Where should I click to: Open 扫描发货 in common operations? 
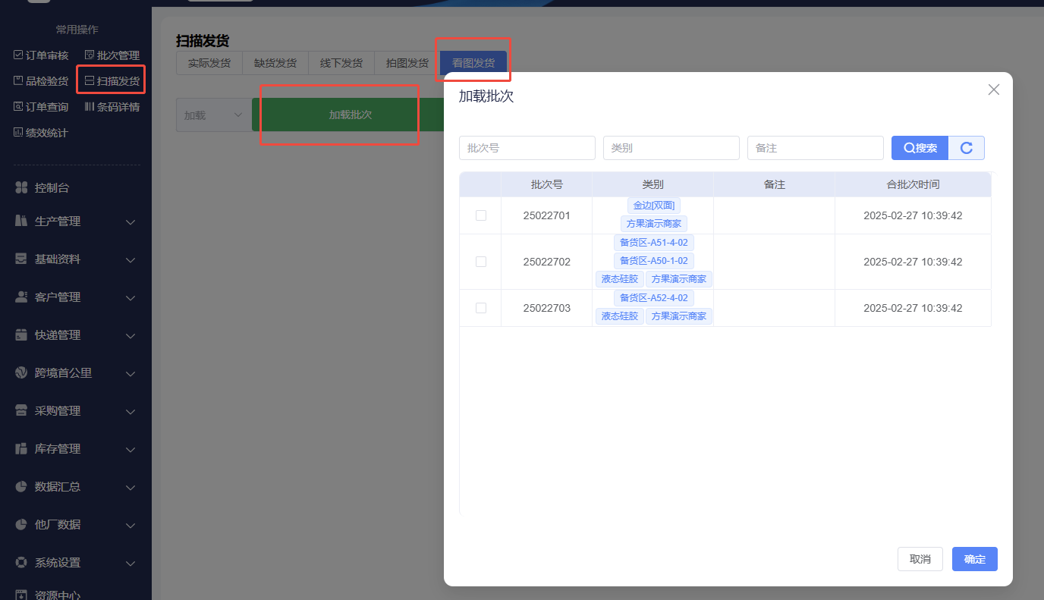pyautogui.click(x=112, y=80)
